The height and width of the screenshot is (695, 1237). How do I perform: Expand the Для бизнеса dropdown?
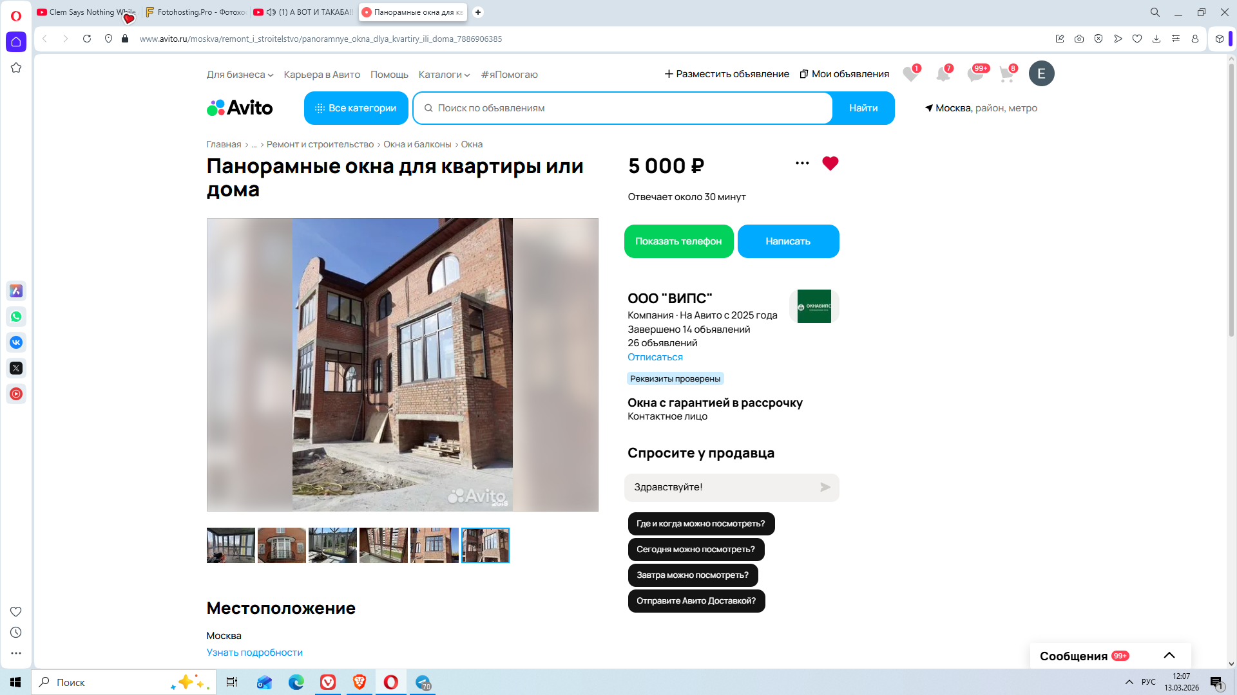[x=240, y=75]
